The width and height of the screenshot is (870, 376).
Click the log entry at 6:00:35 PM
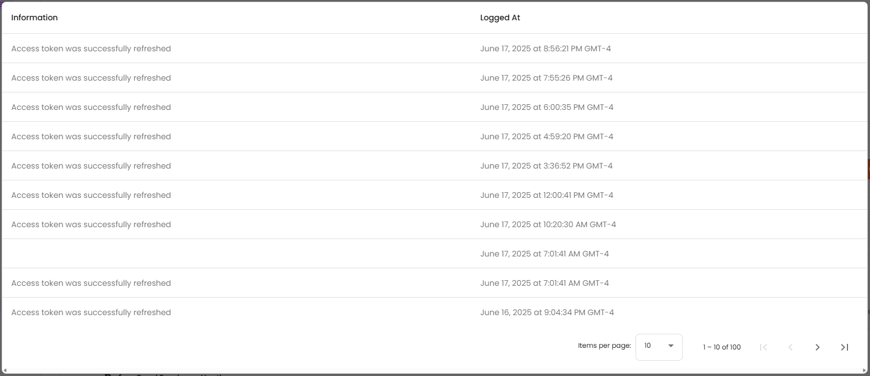(x=546, y=107)
